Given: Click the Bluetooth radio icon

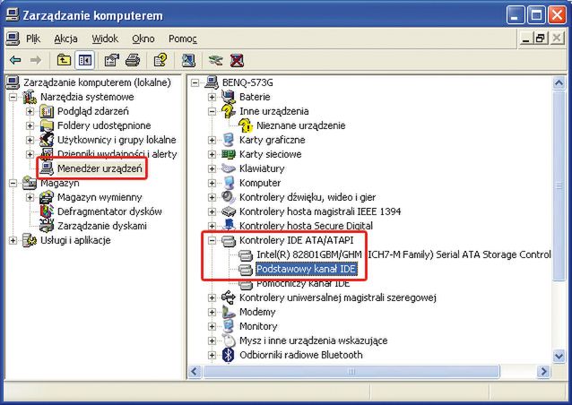Looking at the screenshot, I should [229, 355].
